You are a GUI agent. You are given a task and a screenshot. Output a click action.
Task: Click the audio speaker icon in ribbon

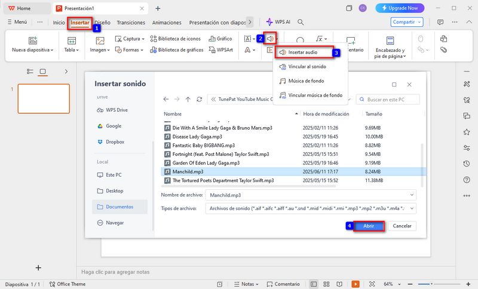click(x=271, y=39)
